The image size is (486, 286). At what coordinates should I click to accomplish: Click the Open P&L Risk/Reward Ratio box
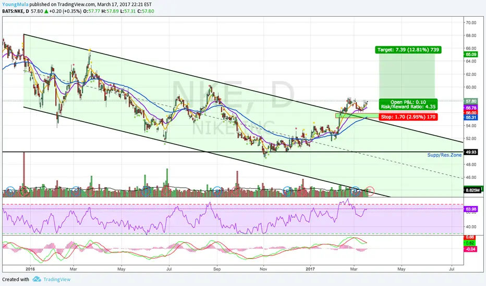[408, 104]
